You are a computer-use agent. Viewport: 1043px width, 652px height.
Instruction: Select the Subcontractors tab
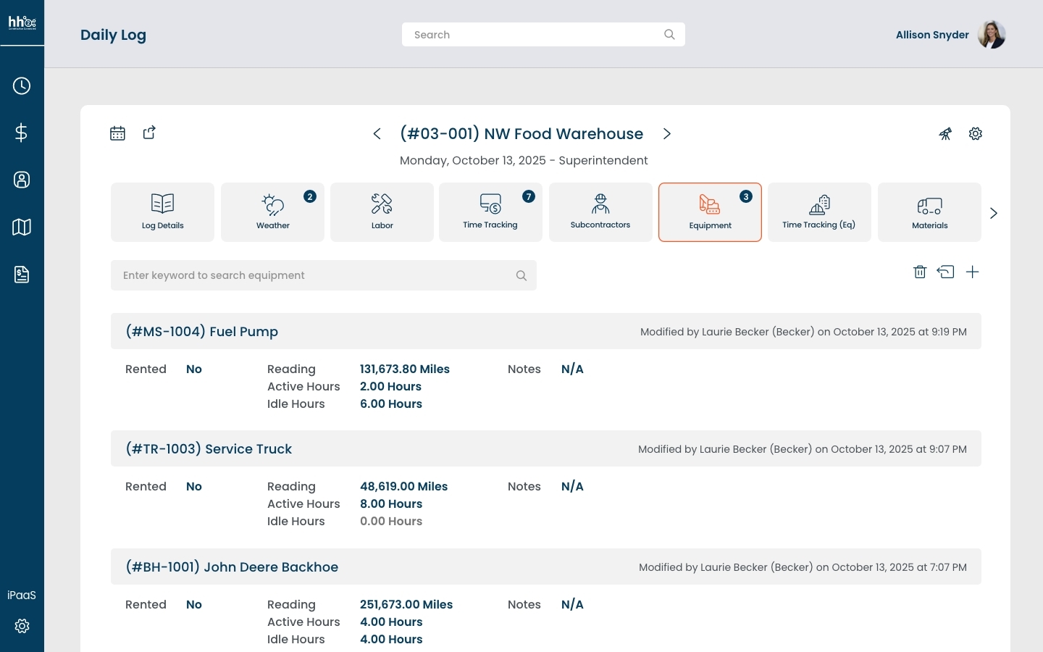pos(600,212)
